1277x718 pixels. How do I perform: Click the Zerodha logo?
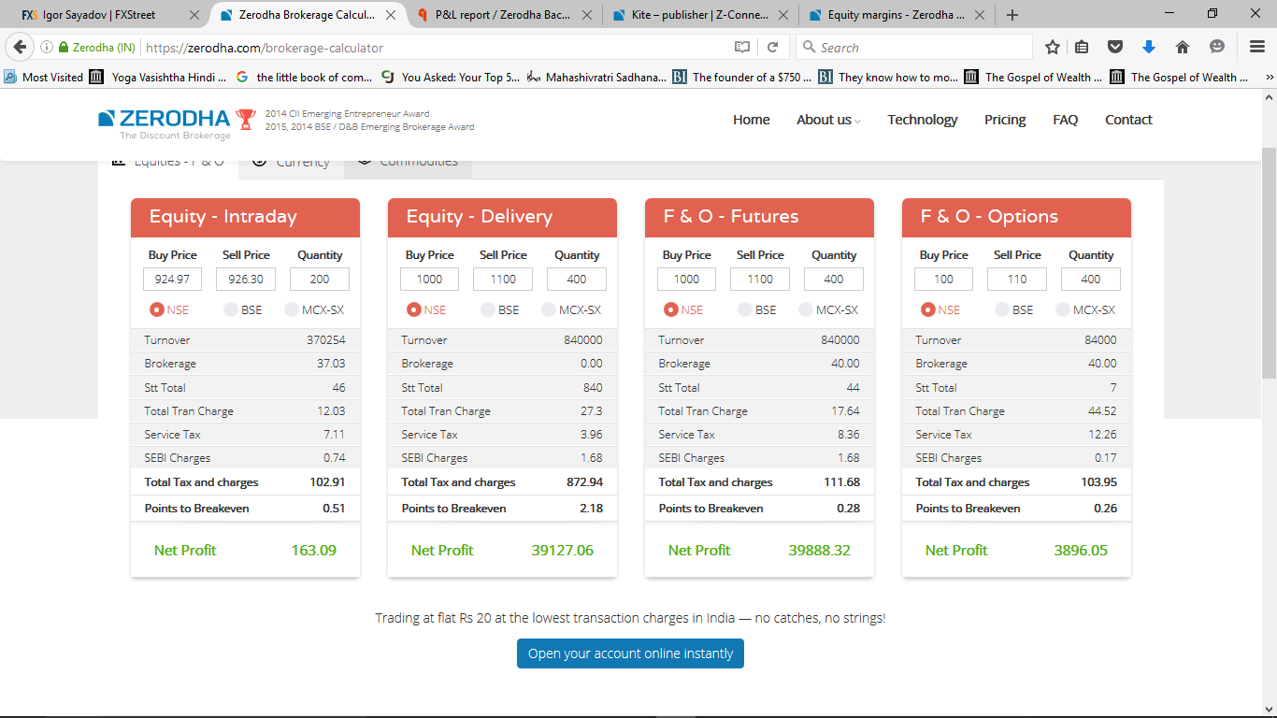tap(165, 122)
